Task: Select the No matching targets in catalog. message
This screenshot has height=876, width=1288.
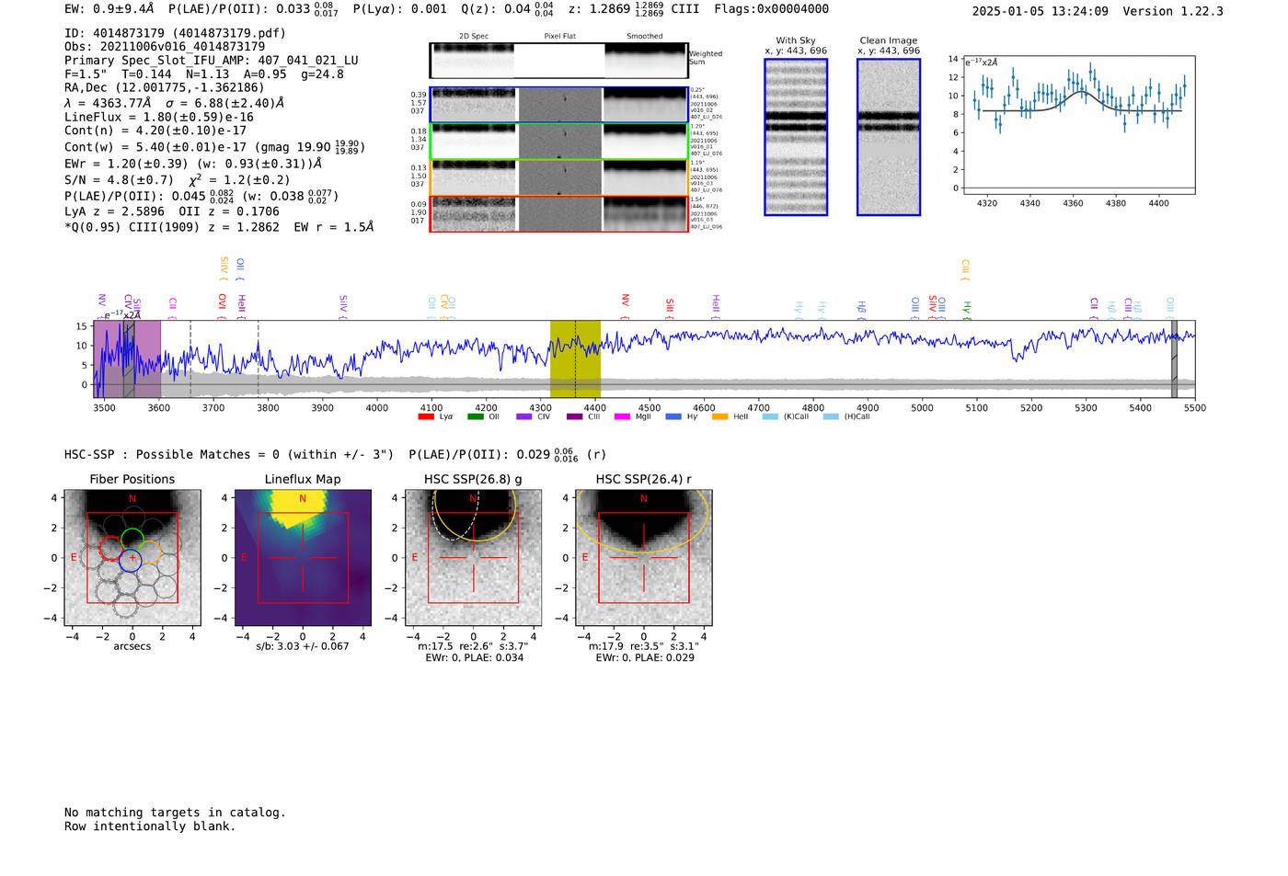Action: coord(175,813)
